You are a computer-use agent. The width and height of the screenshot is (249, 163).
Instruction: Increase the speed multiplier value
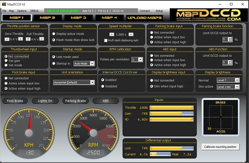click(131, 34)
